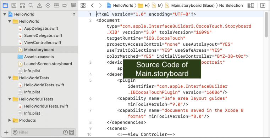Go back in editor history
This screenshot has width=270, height=138.
pos(92,6)
